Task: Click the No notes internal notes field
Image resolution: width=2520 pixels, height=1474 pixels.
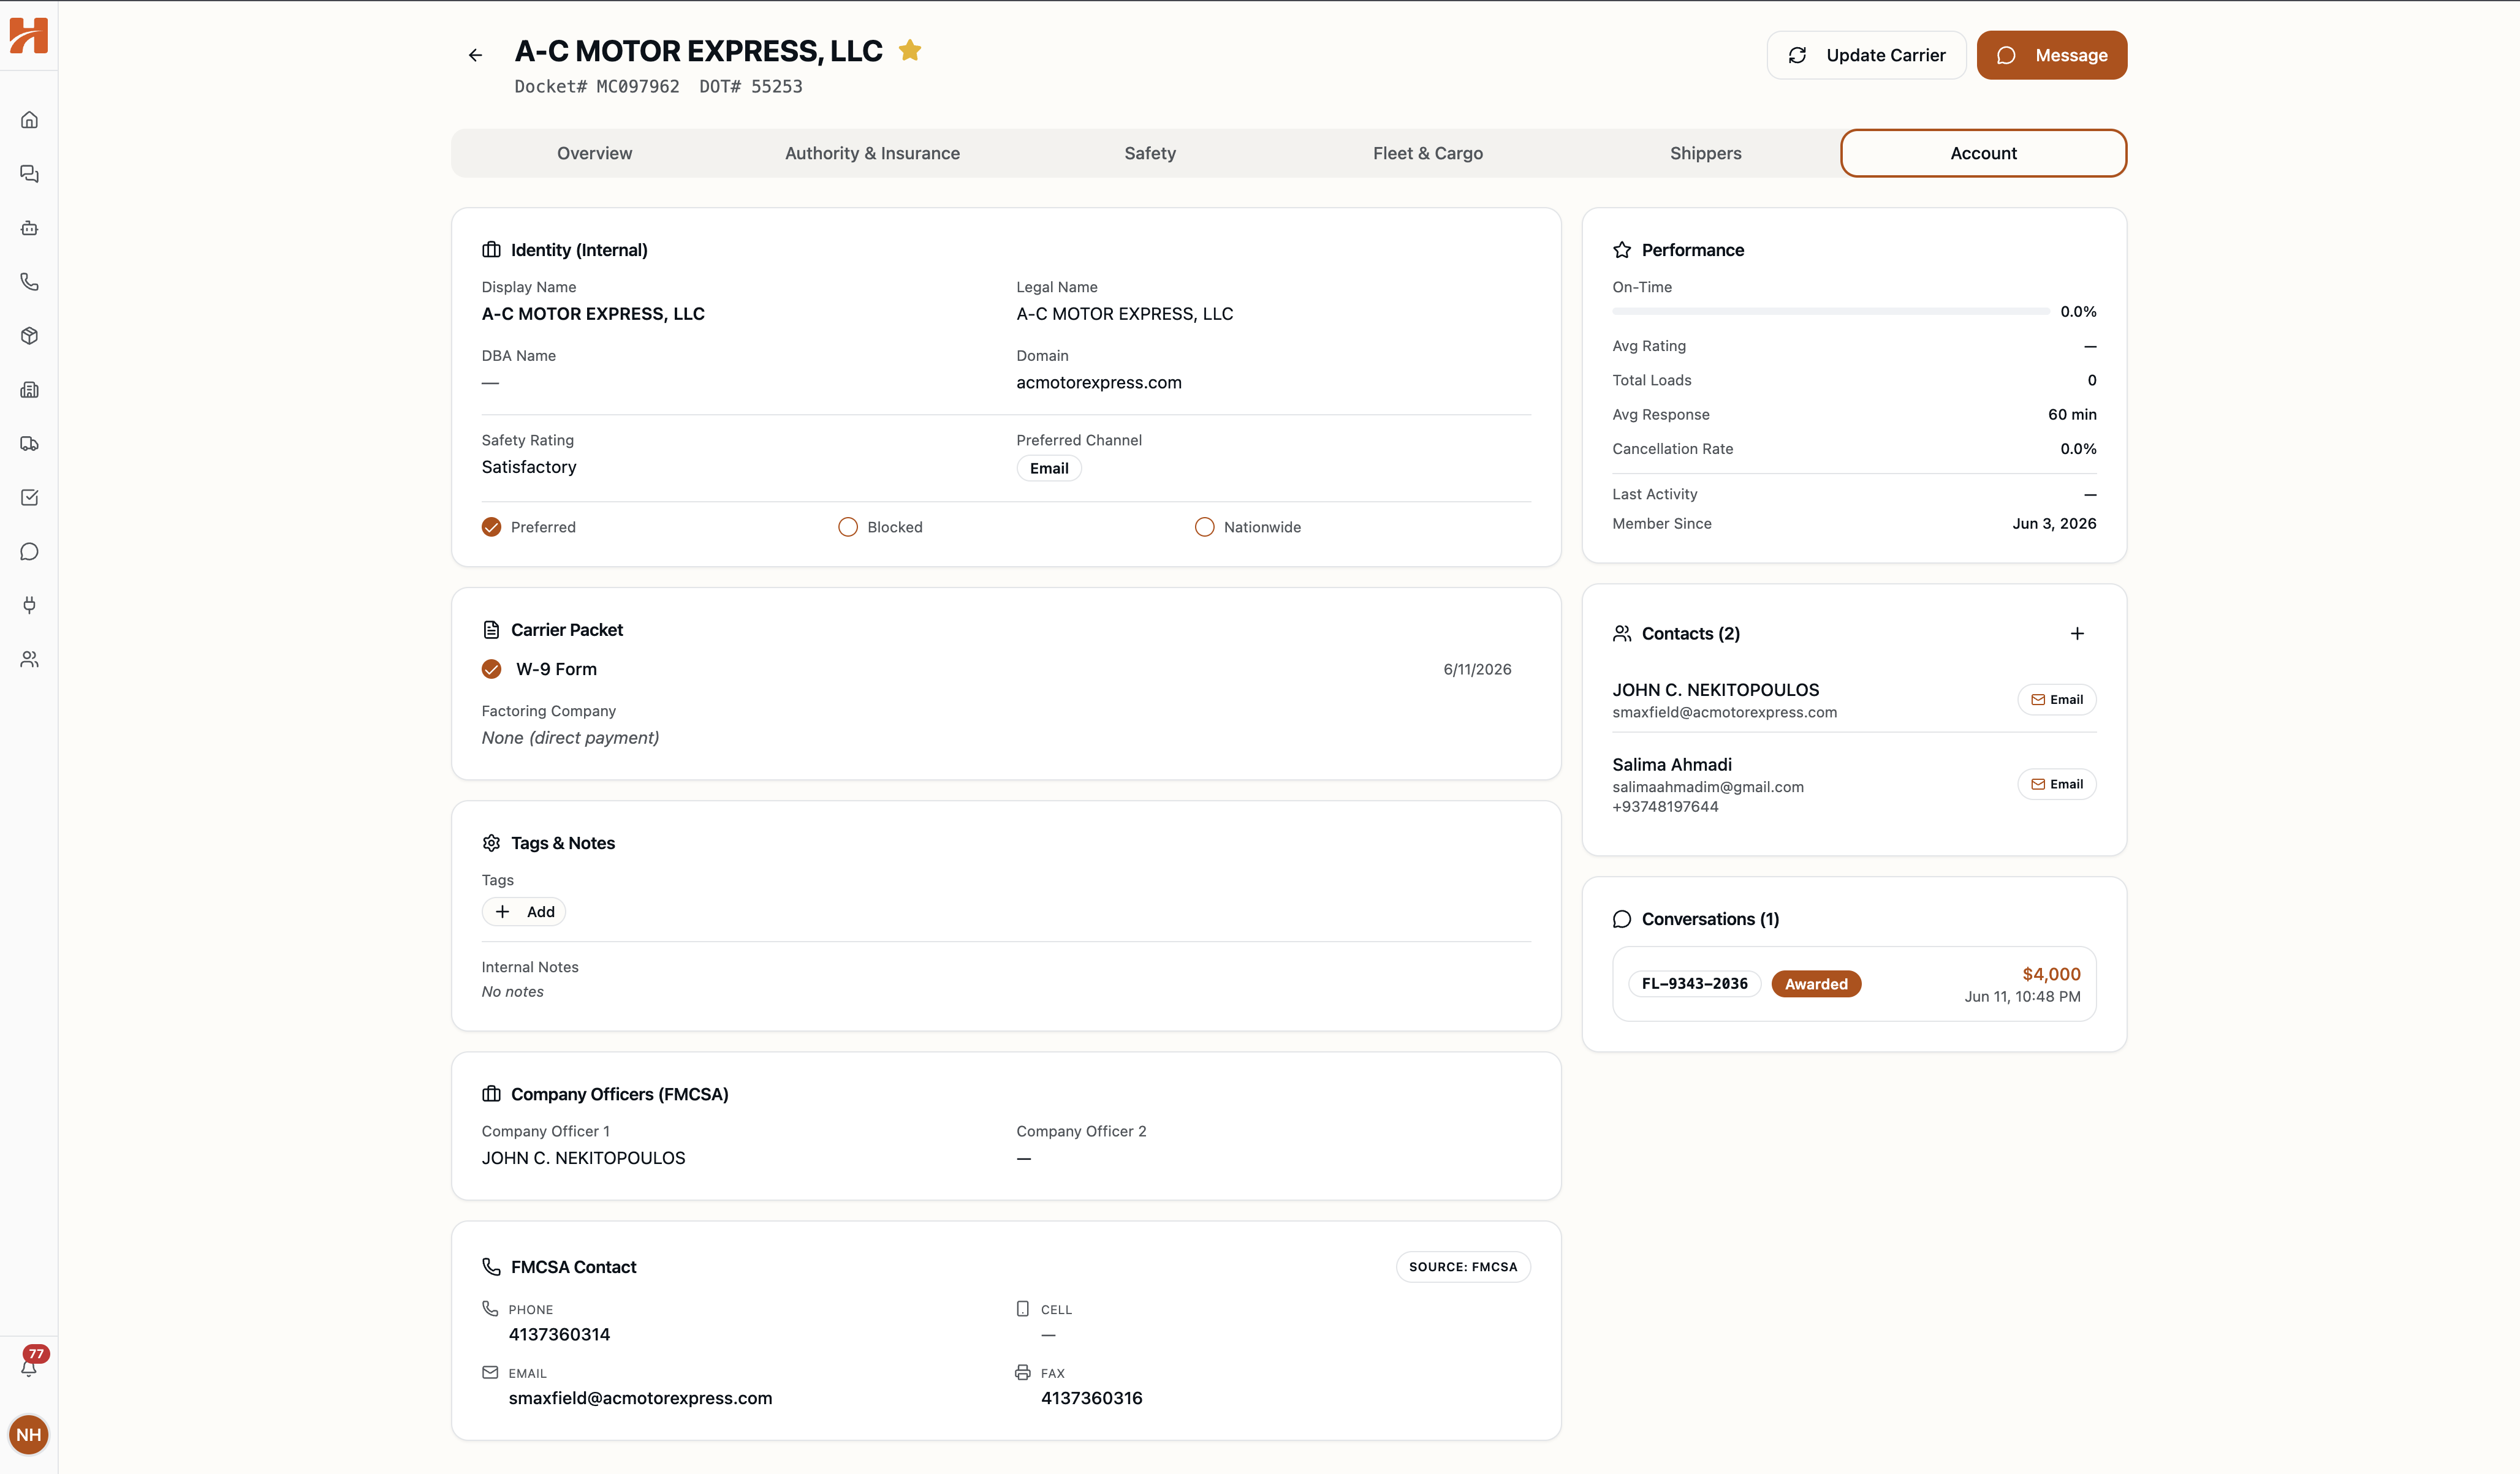Action: (x=513, y=992)
